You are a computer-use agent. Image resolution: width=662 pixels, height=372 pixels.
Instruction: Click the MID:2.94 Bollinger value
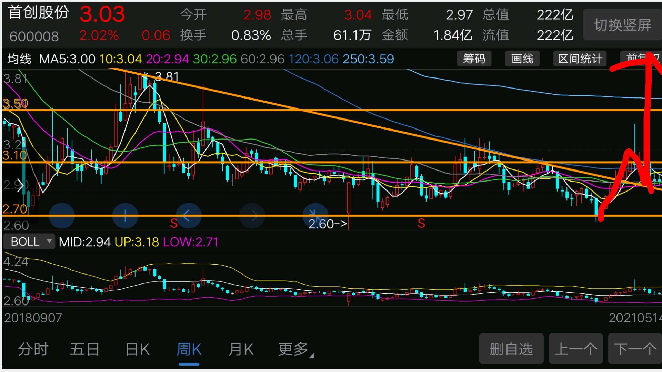[84, 242]
